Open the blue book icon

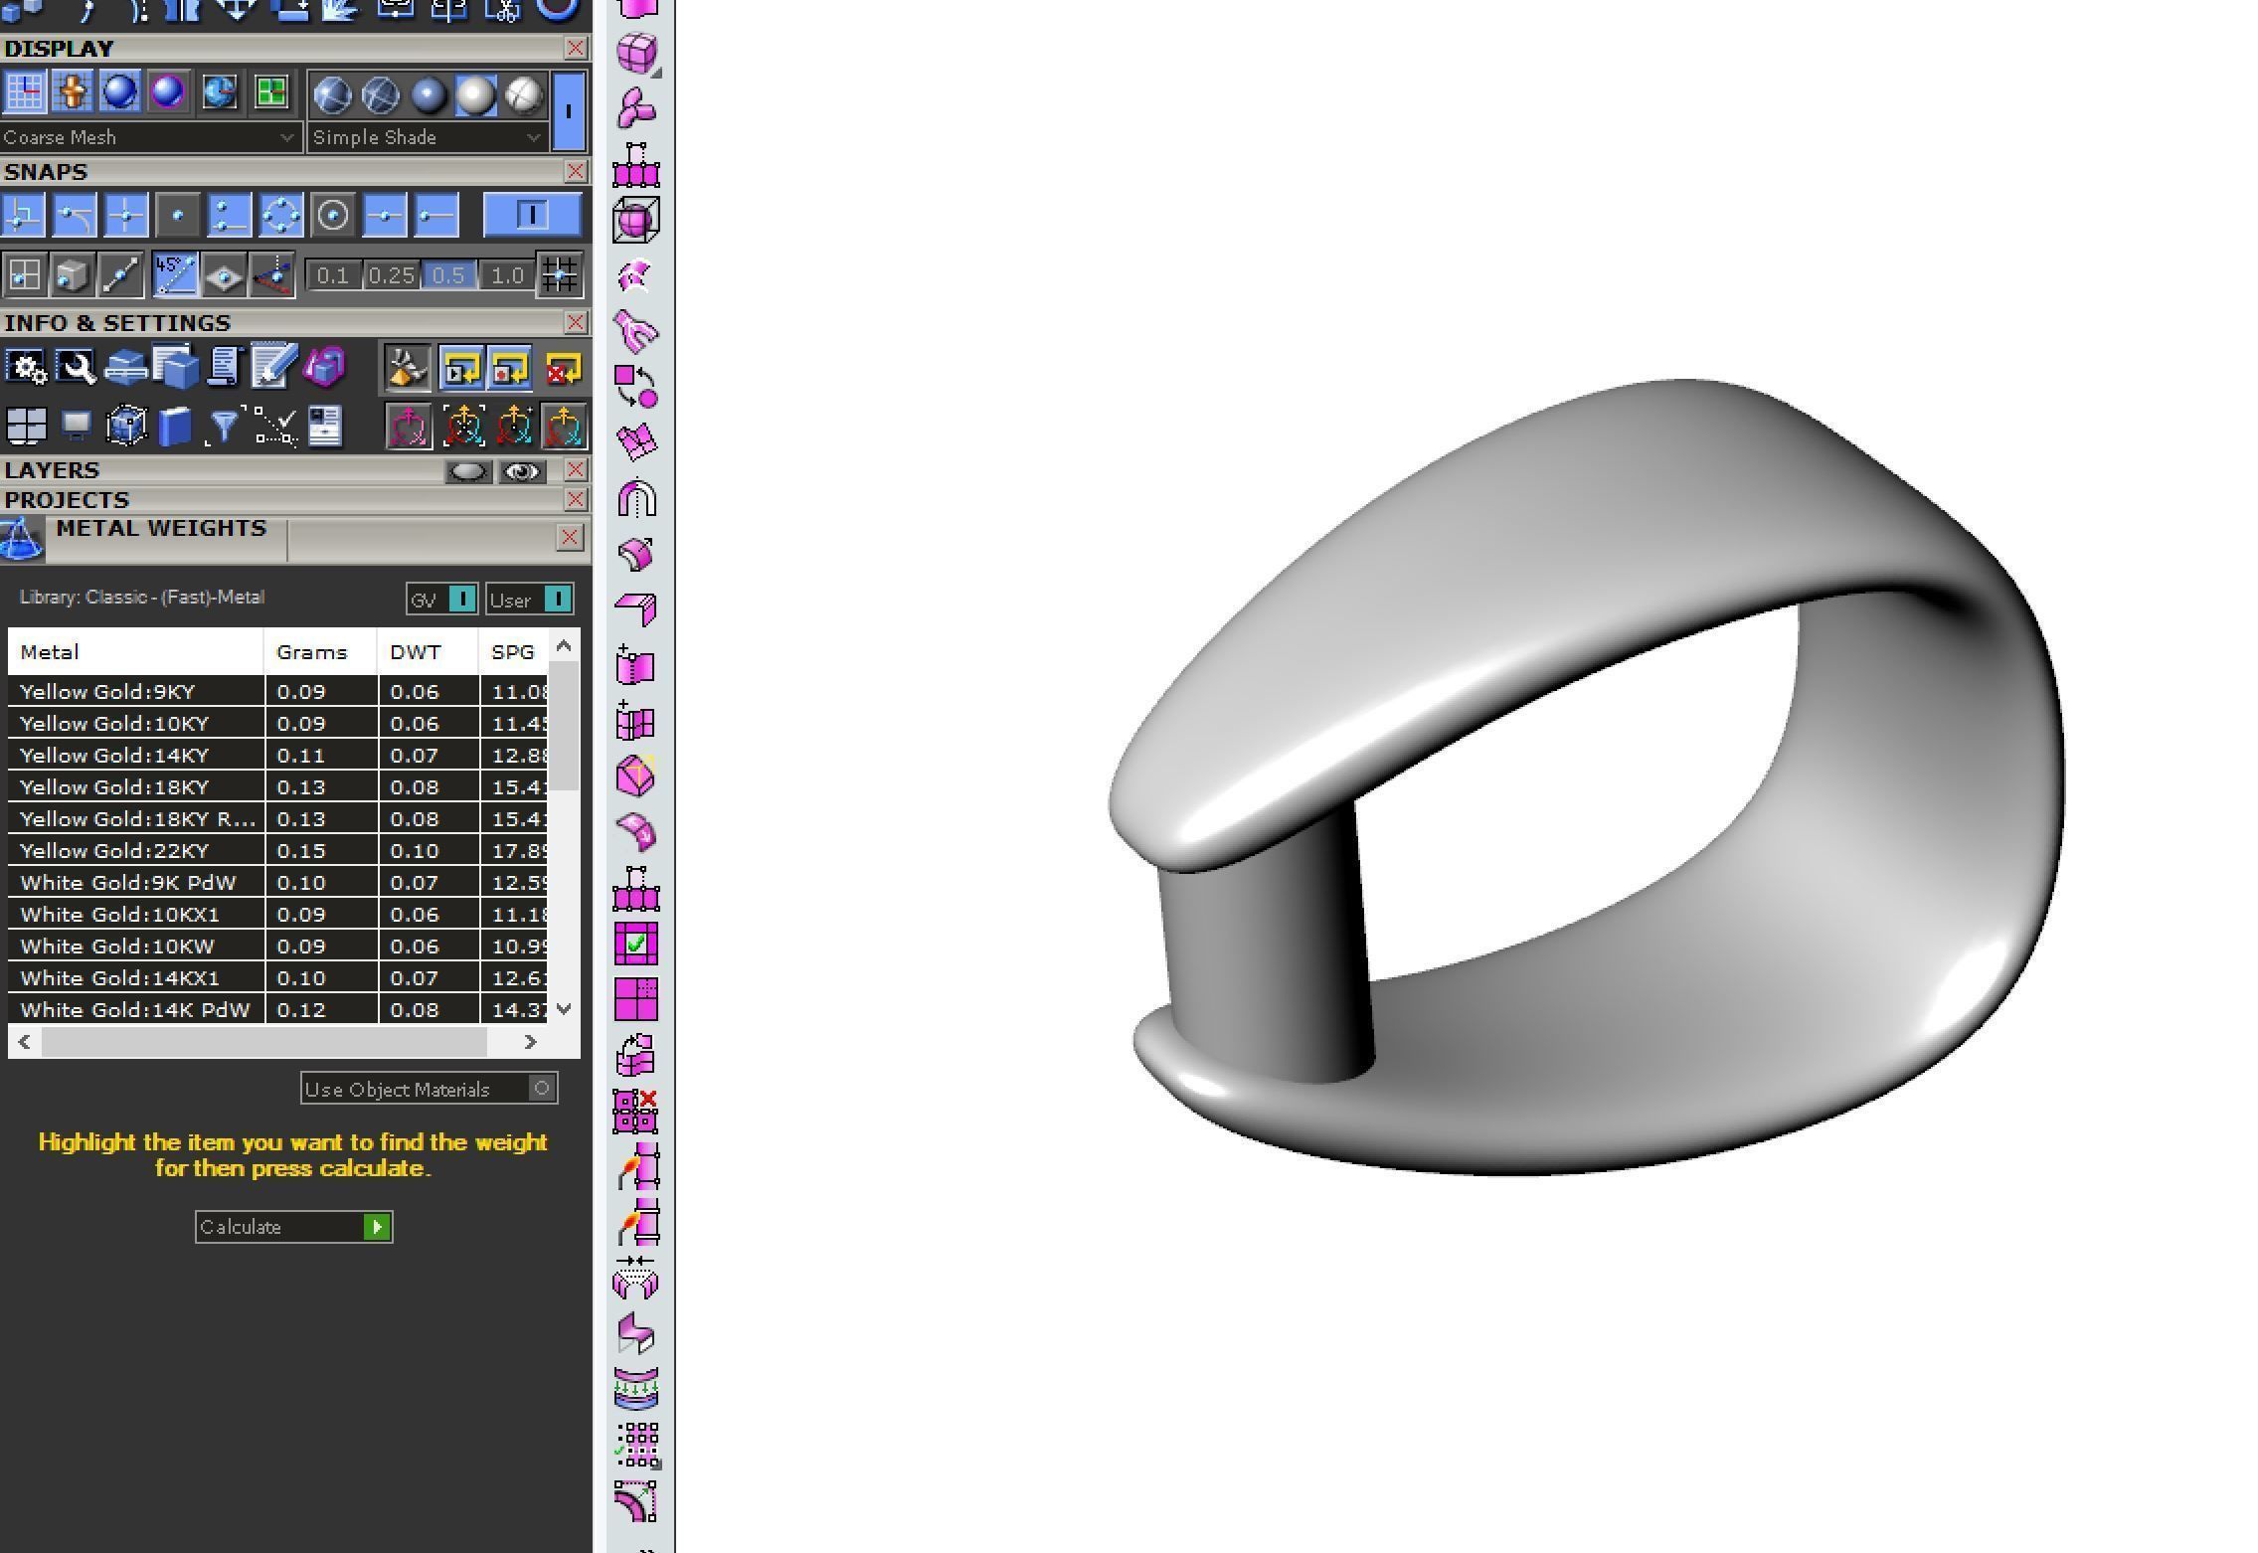click(175, 427)
